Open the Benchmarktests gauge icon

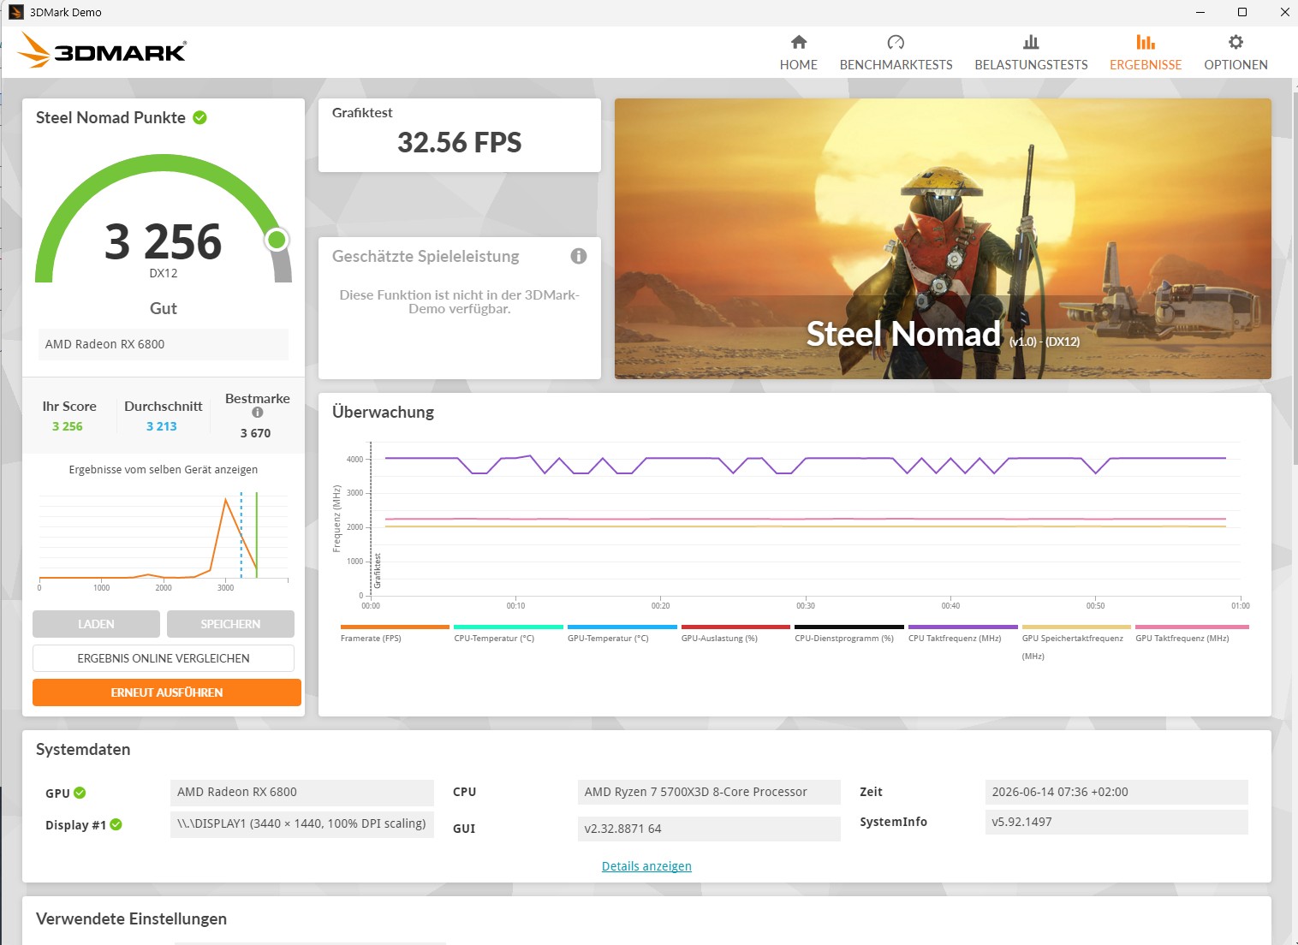coord(896,42)
